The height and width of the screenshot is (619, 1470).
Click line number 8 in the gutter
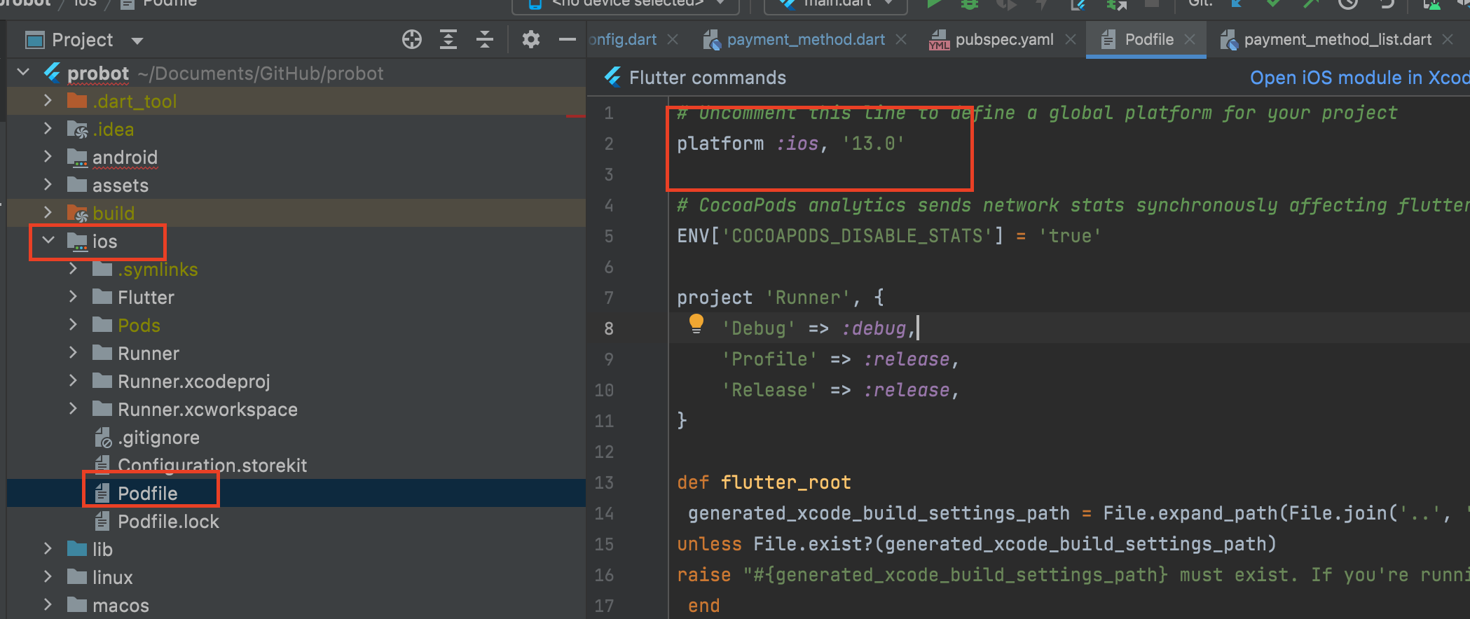tap(608, 328)
